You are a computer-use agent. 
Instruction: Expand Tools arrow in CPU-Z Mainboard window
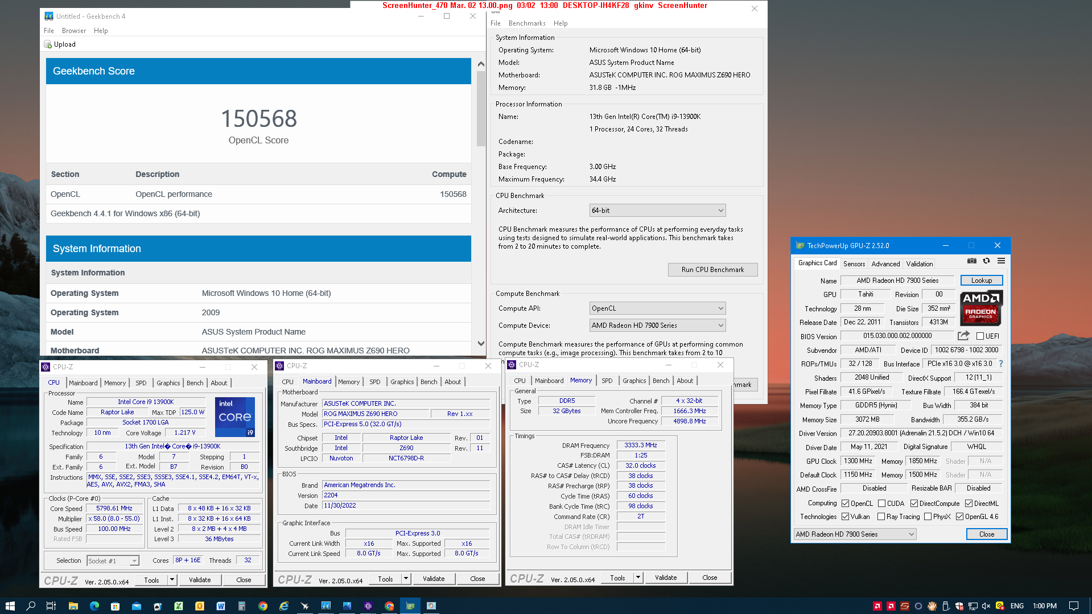(x=406, y=579)
